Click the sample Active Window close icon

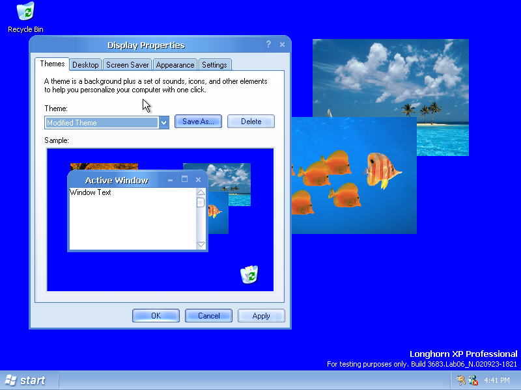click(x=199, y=180)
